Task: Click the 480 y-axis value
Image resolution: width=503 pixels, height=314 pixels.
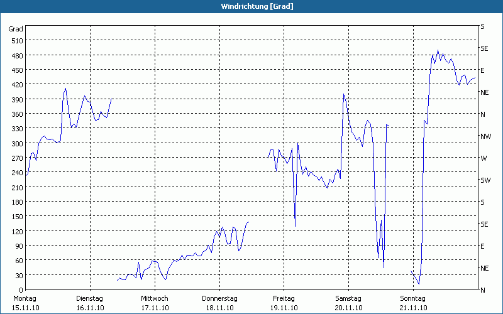Action: [18, 56]
